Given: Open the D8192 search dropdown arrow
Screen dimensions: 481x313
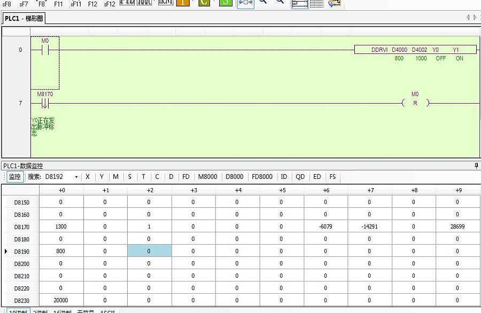Looking at the screenshot, I should (76, 177).
